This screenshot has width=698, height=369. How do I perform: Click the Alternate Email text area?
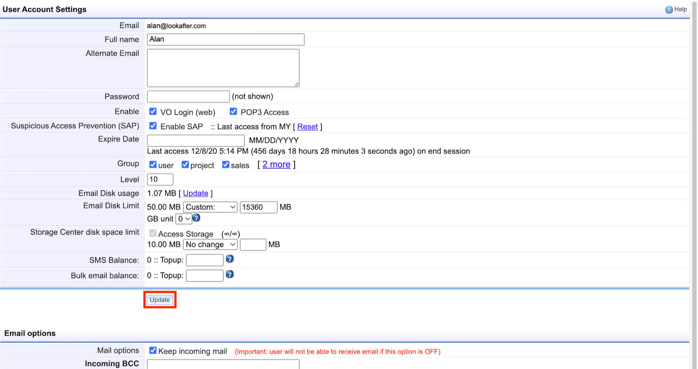[223, 68]
